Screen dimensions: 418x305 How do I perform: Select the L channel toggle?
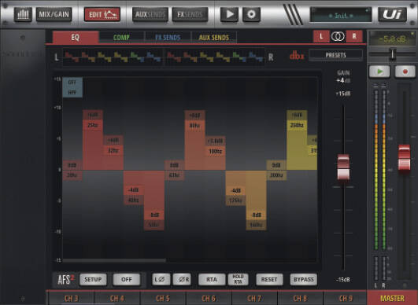(x=321, y=36)
